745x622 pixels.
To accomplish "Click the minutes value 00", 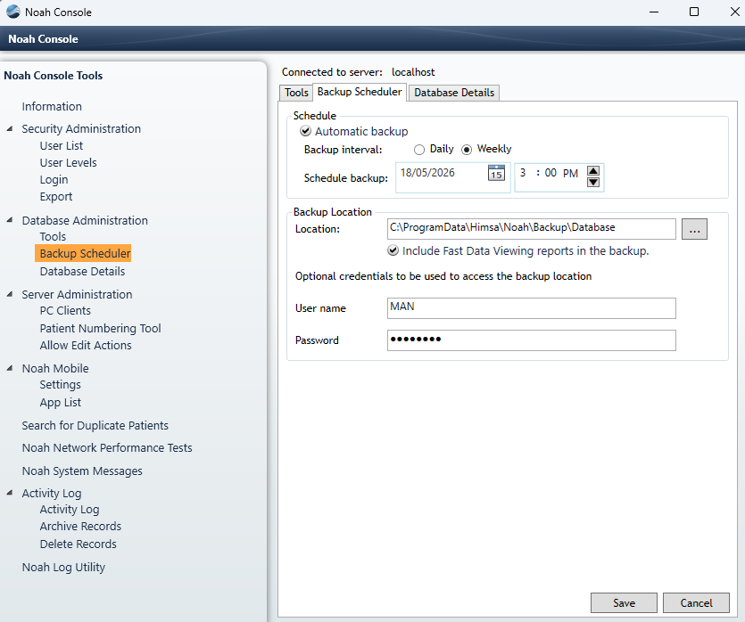I will pyautogui.click(x=550, y=173).
